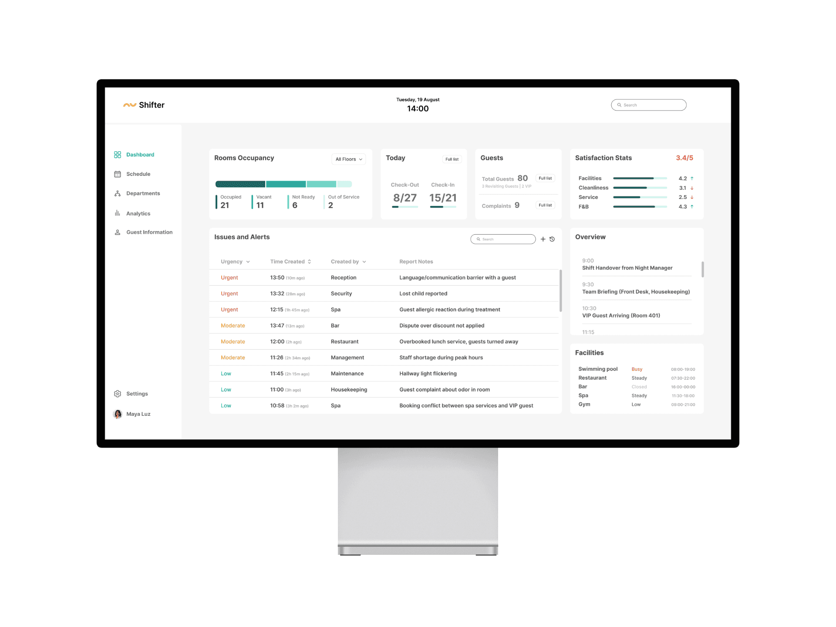Click the Analytics bar chart icon
This screenshot has width=836, height=627.
pyautogui.click(x=117, y=213)
